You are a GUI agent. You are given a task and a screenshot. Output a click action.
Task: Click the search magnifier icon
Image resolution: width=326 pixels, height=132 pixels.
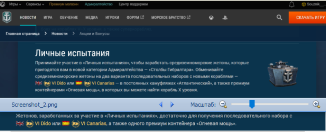(279, 18)
